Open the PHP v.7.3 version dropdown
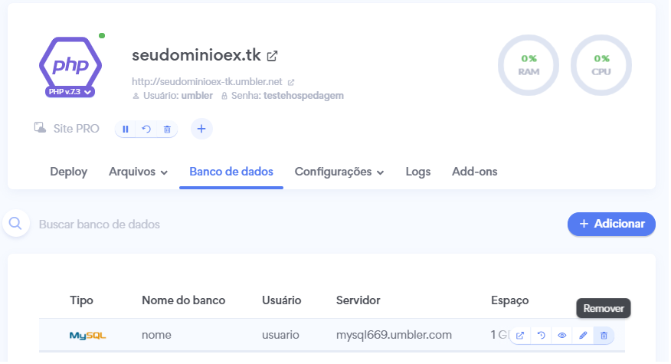 [70, 92]
